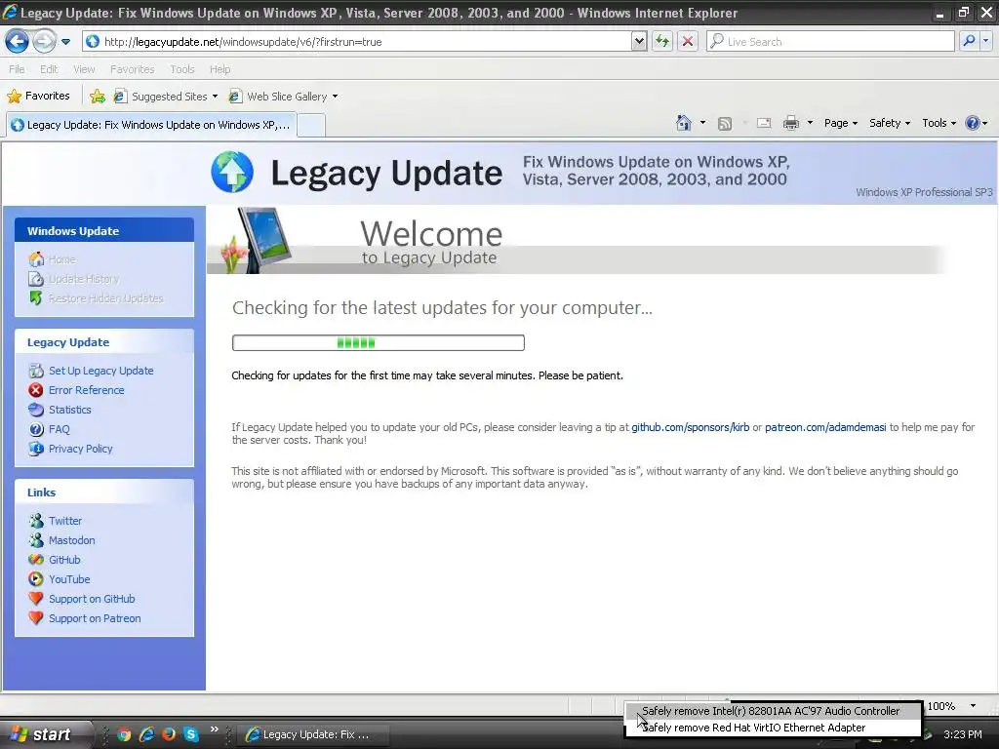Open the Favorites star button
This screenshot has width=999, height=749.
38,97
